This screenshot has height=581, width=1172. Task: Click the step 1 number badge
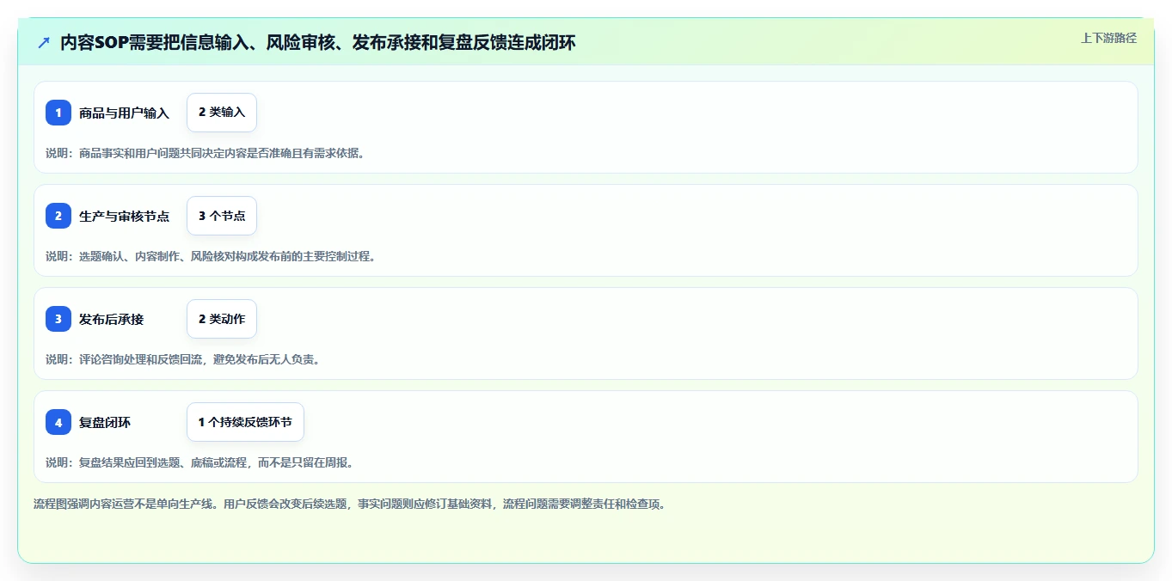tap(58, 113)
